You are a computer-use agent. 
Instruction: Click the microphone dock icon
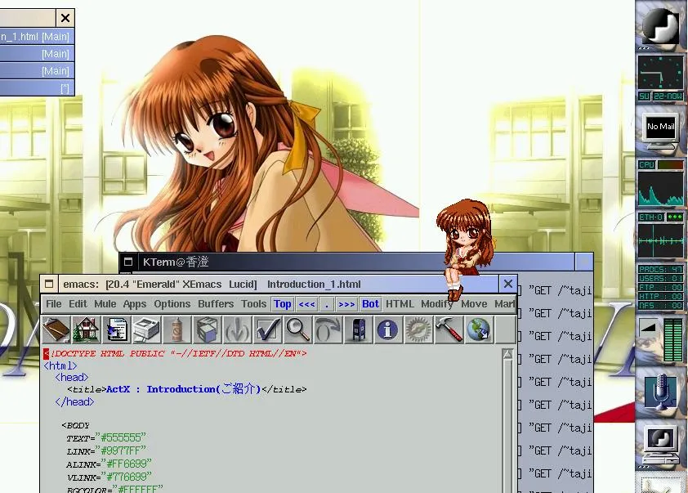661,391
